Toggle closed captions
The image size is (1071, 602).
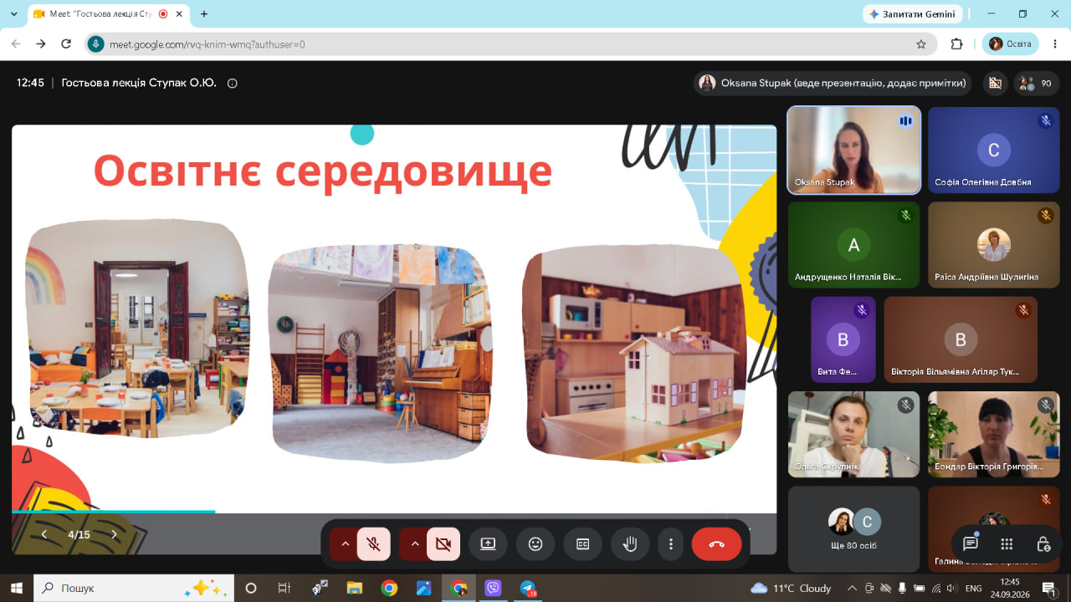point(583,544)
